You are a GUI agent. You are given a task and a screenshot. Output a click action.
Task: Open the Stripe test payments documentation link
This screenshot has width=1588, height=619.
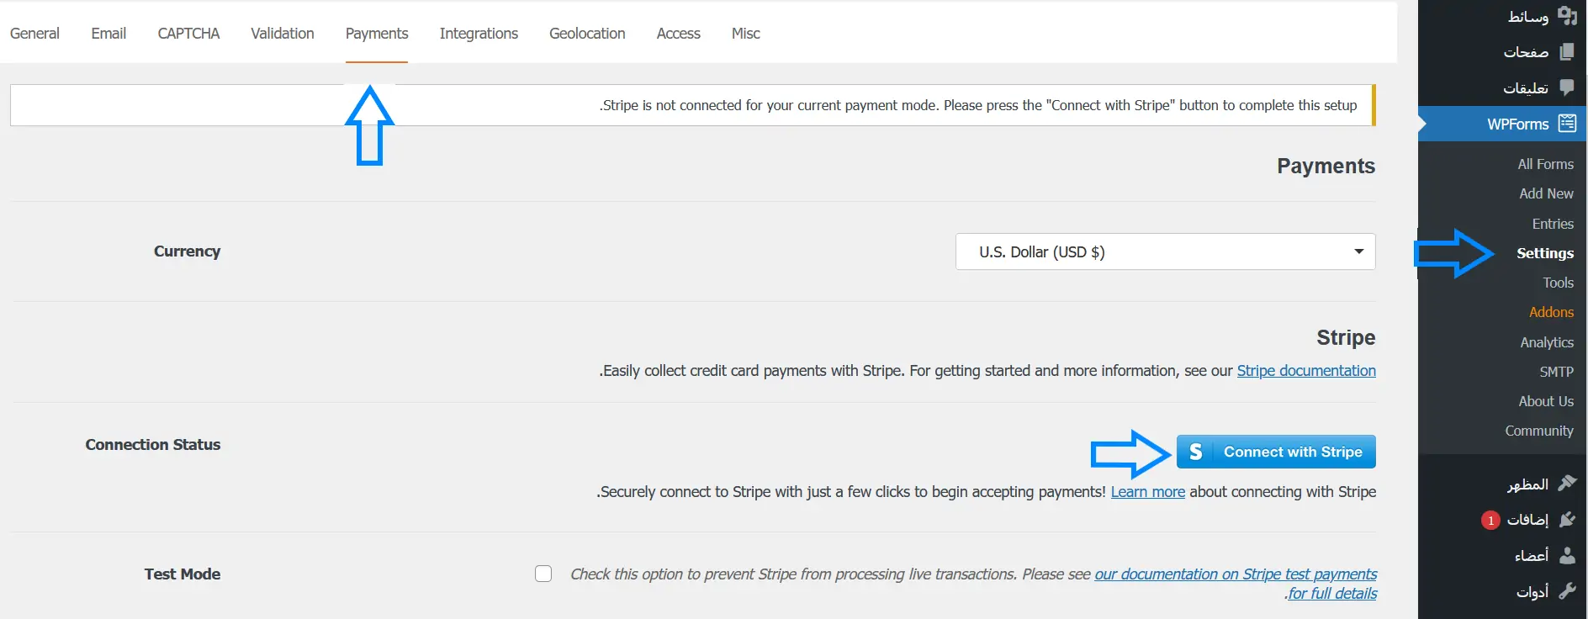click(x=1235, y=574)
